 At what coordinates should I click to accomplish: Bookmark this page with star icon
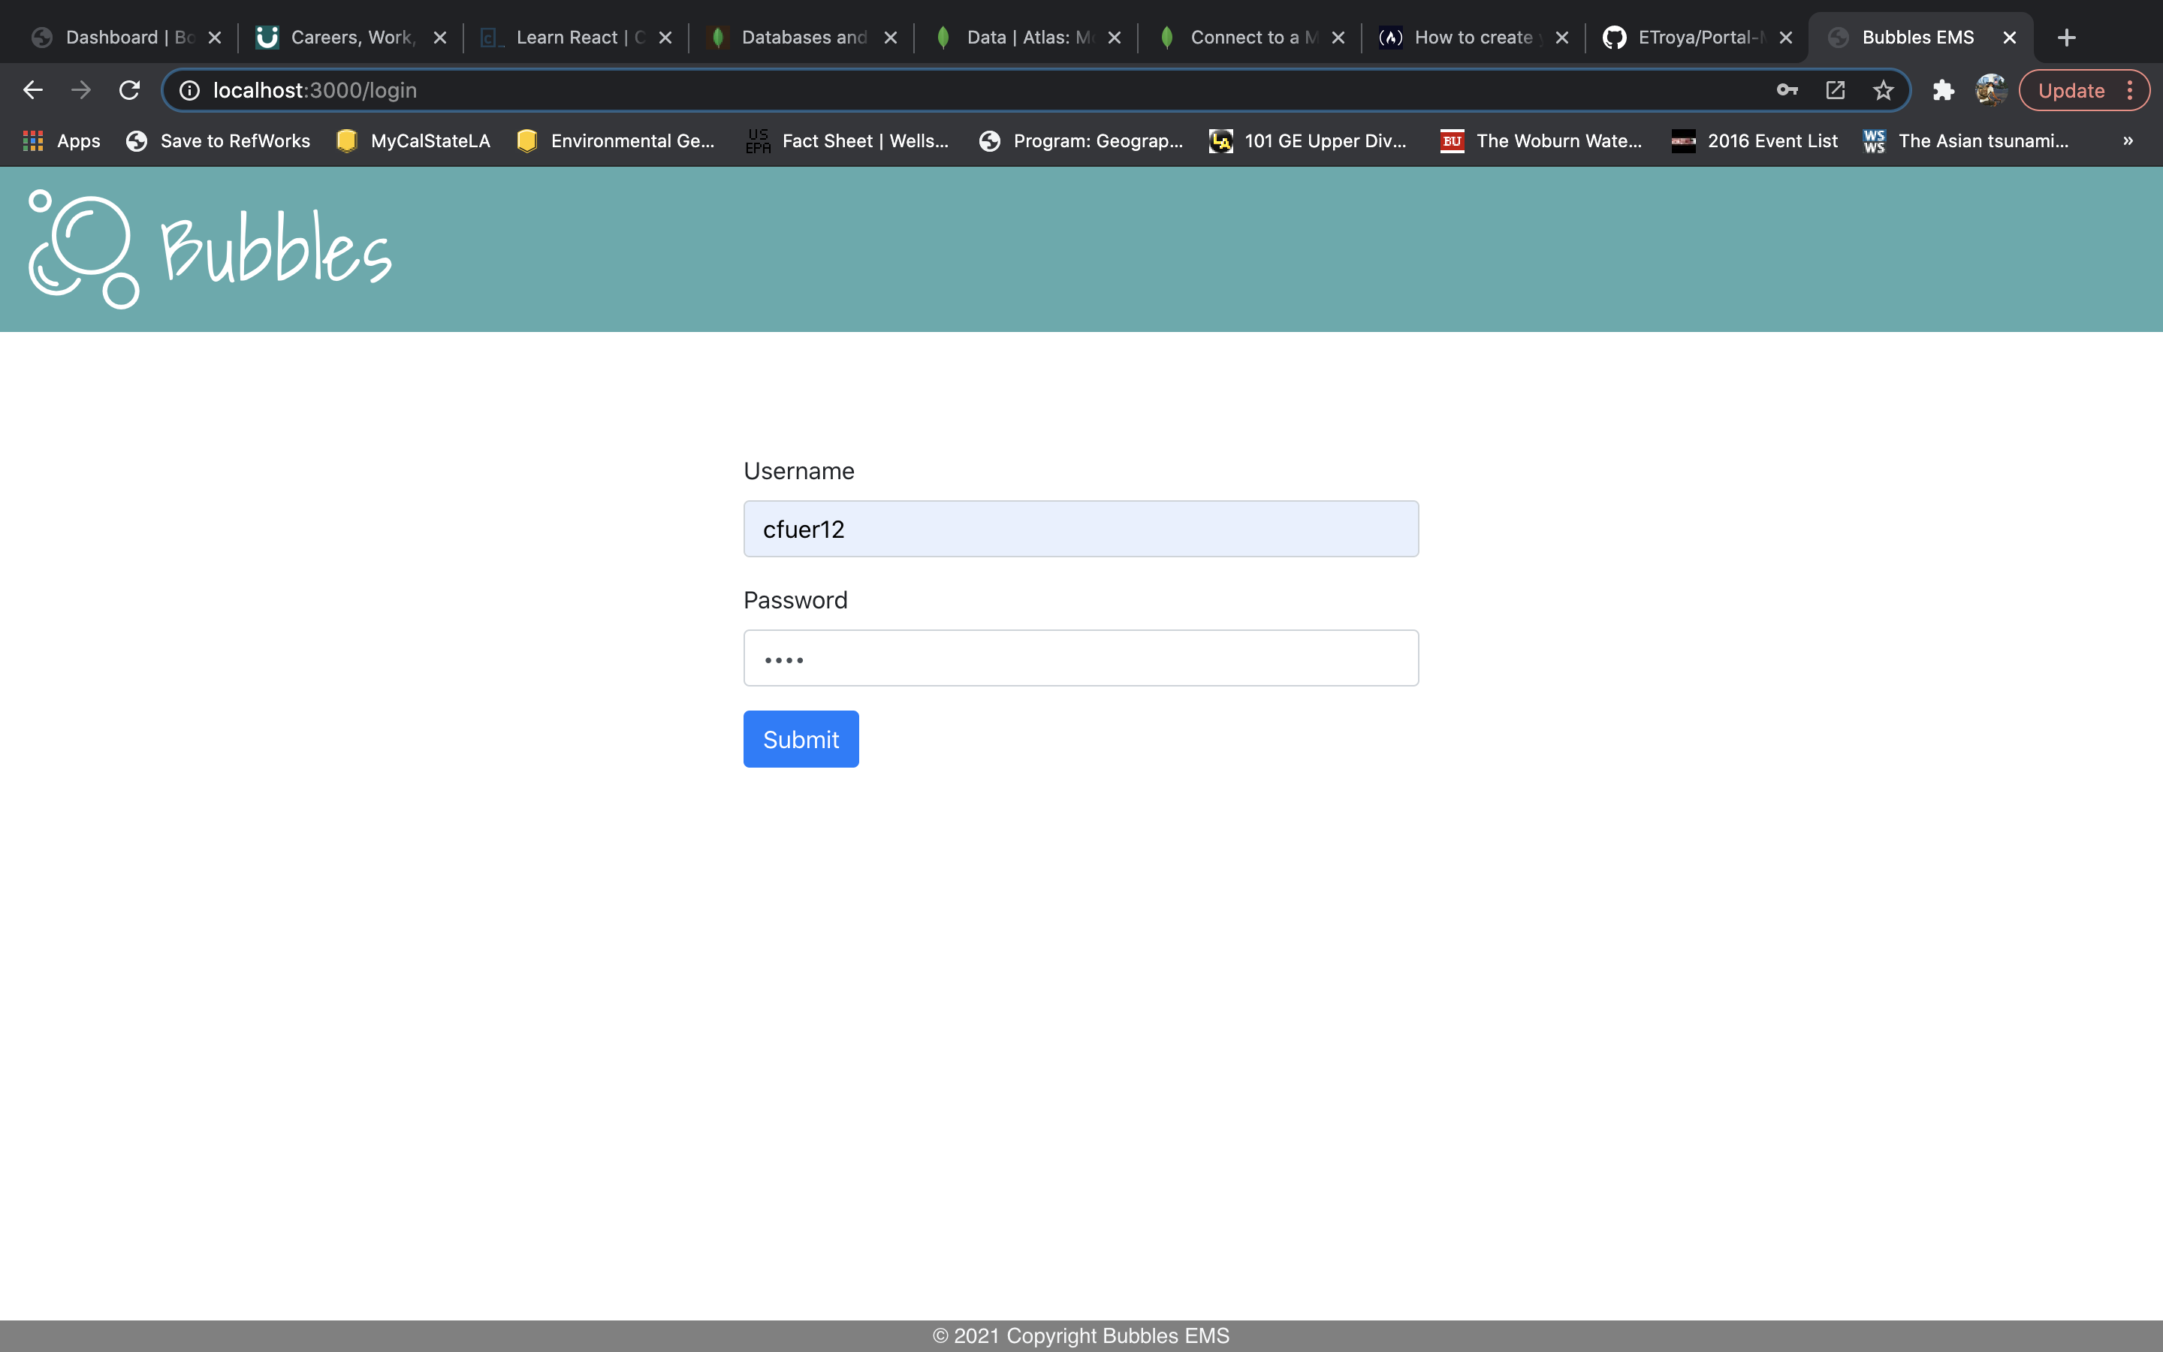pyautogui.click(x=1884, y=90)
